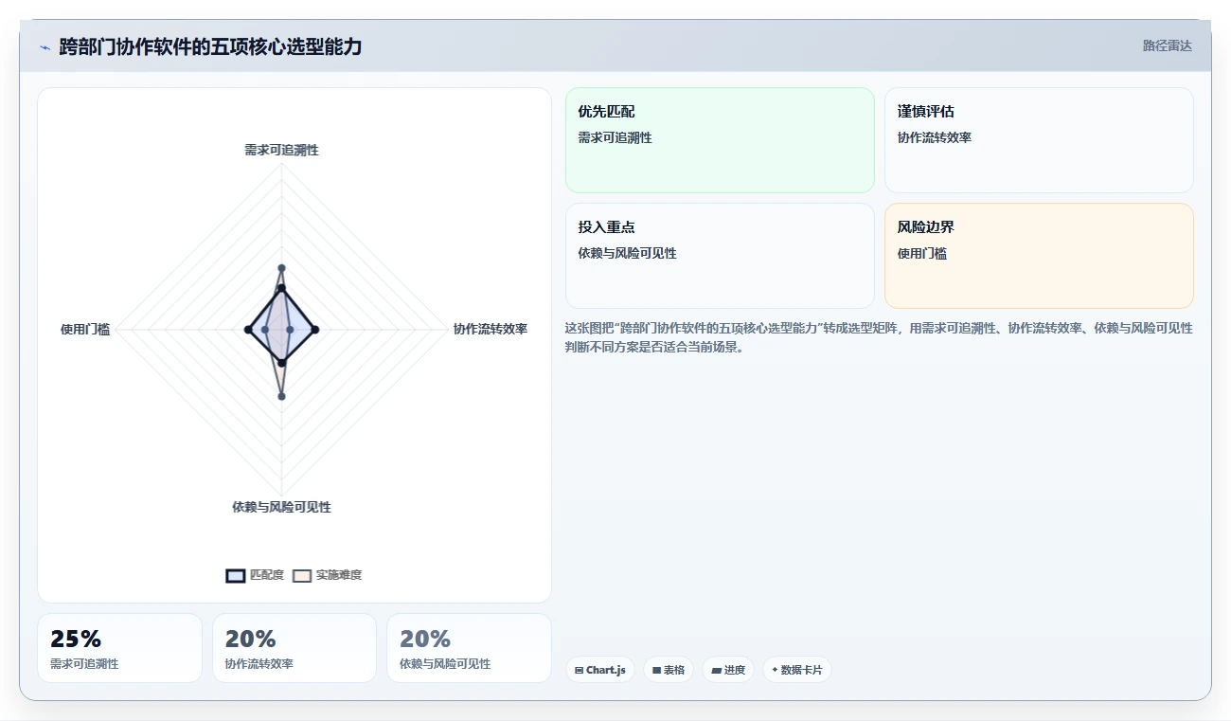The width and height of the screenshot is (1231, 721).
Task: Select the 风险边界 card heading
Action: coord(925,227)
